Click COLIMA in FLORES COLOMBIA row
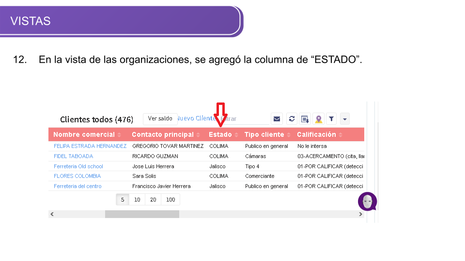Screen dimensions: 465x261 pyautogui.click(x=219, y=176)
